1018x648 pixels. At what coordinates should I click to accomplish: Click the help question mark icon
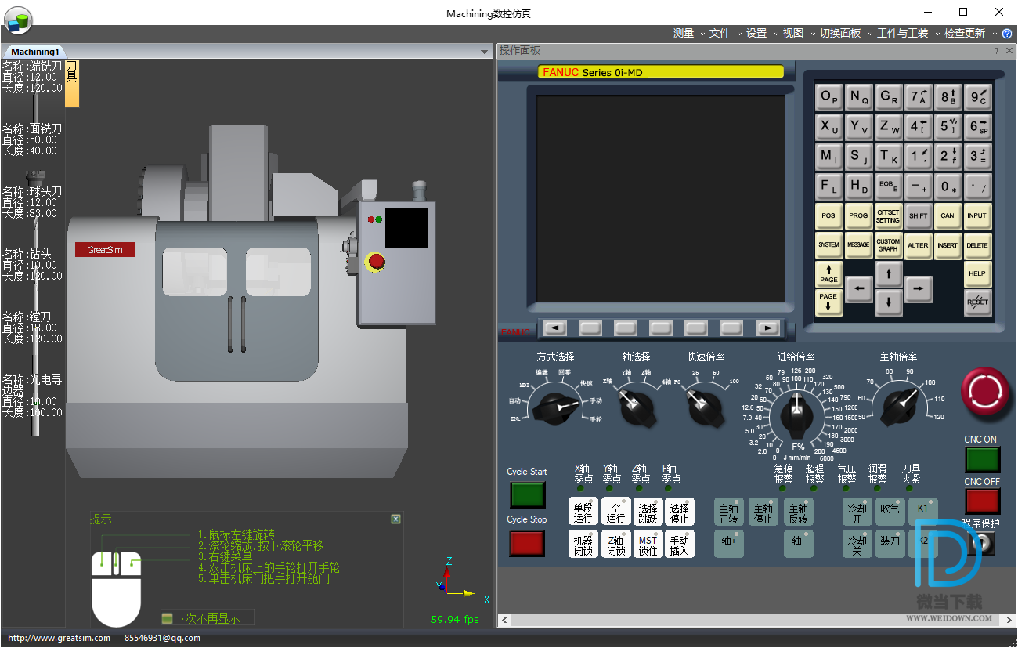(x=1006, y=34)
